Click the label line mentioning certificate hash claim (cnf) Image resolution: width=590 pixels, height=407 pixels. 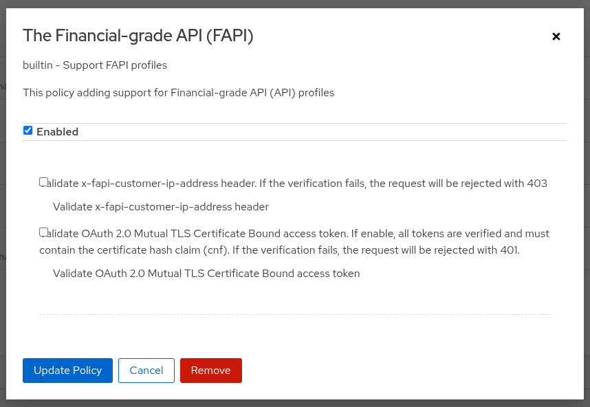[x=279, y=250]
